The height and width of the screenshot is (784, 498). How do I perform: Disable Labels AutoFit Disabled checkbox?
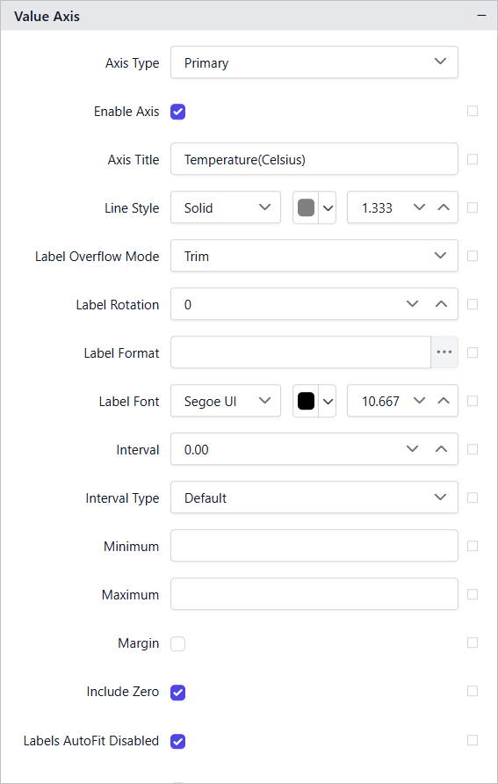point(177,742)
